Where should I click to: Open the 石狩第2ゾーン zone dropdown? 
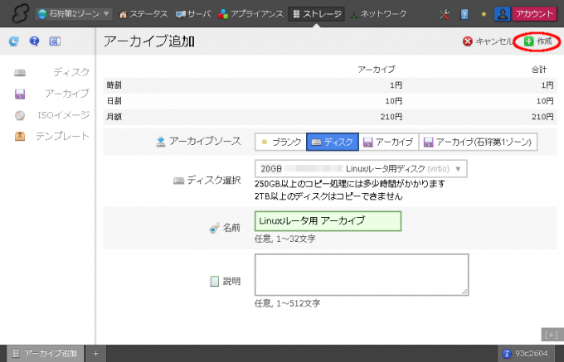pyautogui.click(x=74, y=14)
